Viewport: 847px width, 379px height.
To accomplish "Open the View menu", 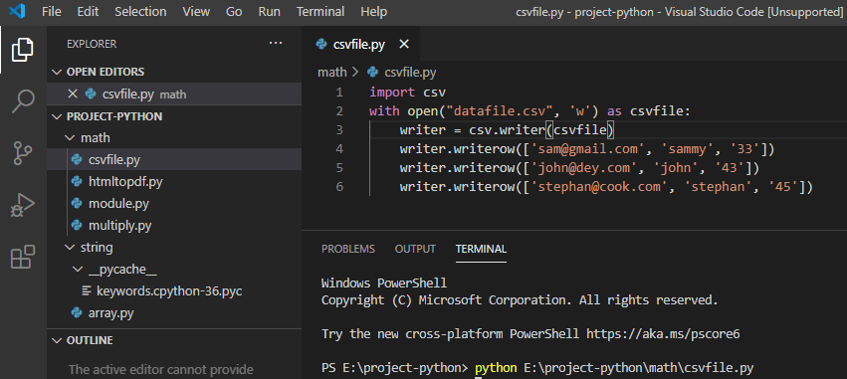I will click(x=195, y=11).
